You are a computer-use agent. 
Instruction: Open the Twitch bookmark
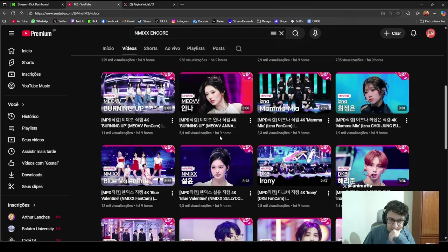click(77, 21)
